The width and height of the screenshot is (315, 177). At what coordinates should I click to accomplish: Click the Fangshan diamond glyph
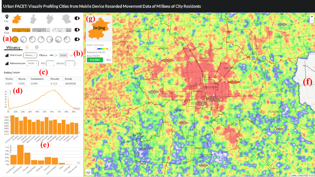click(142, 164)
